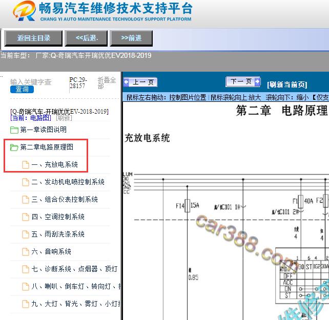329x320 pixels.
Task: Focus the 输入关键字查 keyword input field
Action: point(31,82)
